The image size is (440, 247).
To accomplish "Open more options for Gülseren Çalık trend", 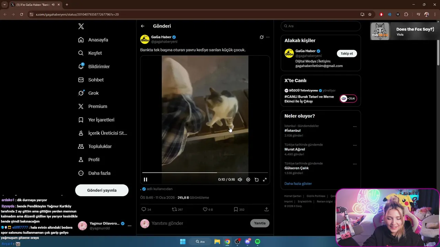I will (x=355, y=164).
